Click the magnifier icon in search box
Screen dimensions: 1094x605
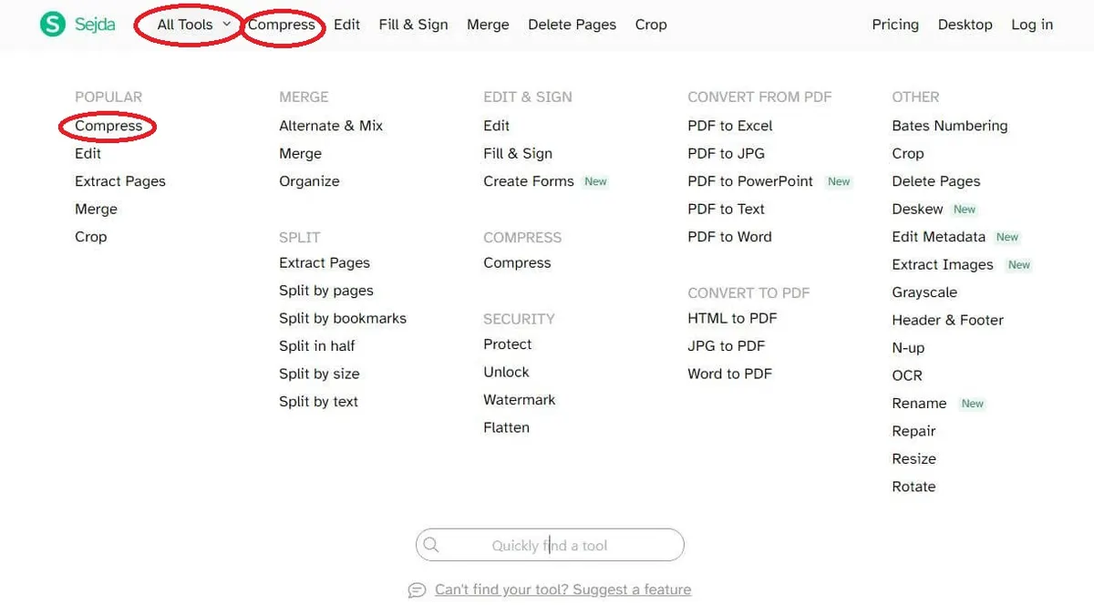[x=431, y=545]
